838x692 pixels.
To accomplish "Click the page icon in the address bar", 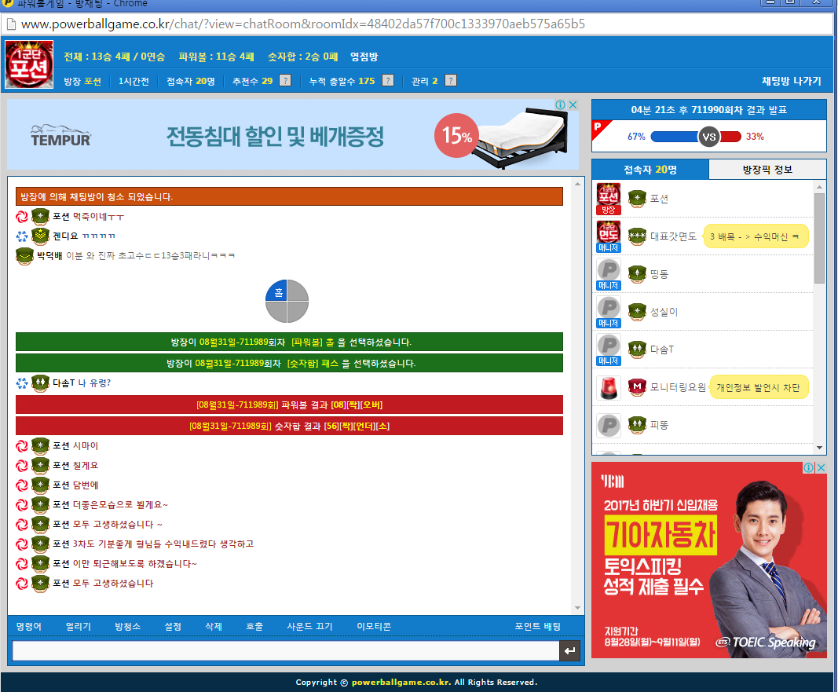I will (10, 24).
